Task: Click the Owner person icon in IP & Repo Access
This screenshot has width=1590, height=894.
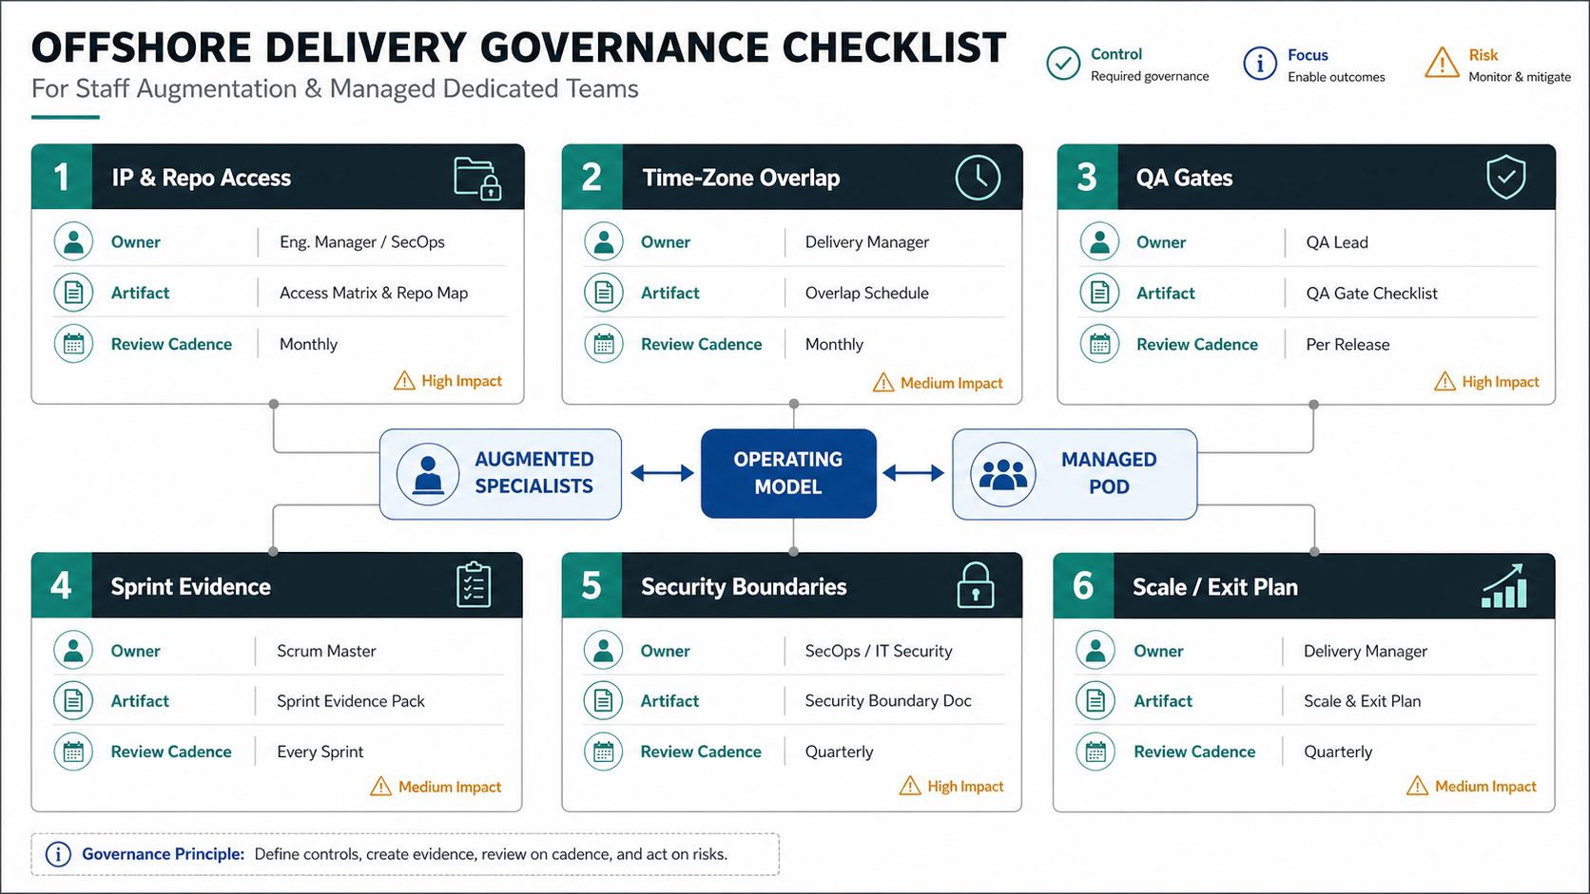Action: coord(73,241)
